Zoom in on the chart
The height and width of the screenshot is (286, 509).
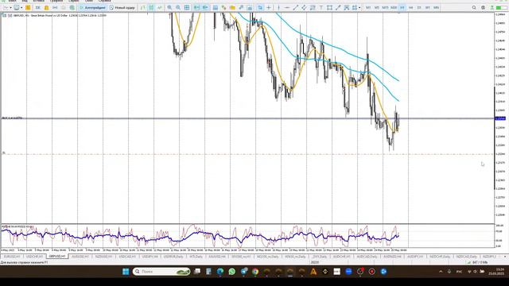tap(169, 7)
